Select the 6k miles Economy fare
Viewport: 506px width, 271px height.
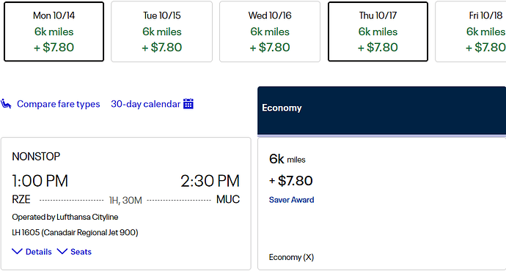coord(382,204)
